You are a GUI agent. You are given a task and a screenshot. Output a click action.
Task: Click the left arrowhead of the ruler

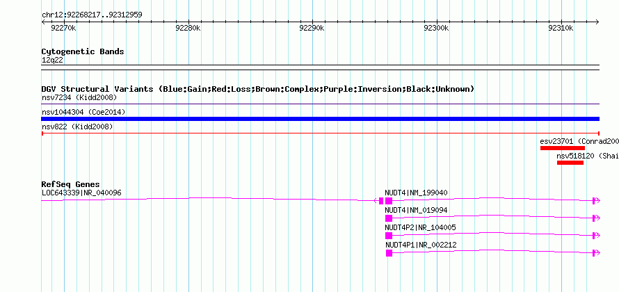tap(44, 22)
